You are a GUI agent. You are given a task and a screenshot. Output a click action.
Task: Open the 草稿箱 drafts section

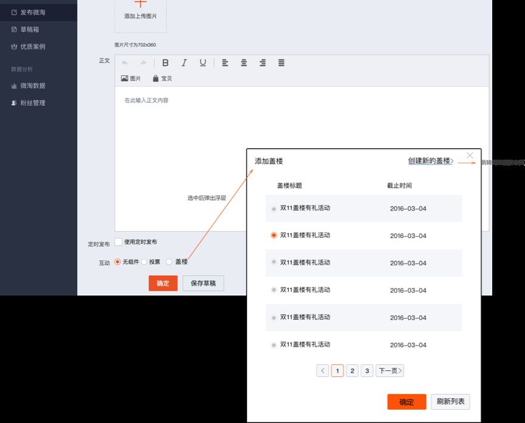click(30, 30)
